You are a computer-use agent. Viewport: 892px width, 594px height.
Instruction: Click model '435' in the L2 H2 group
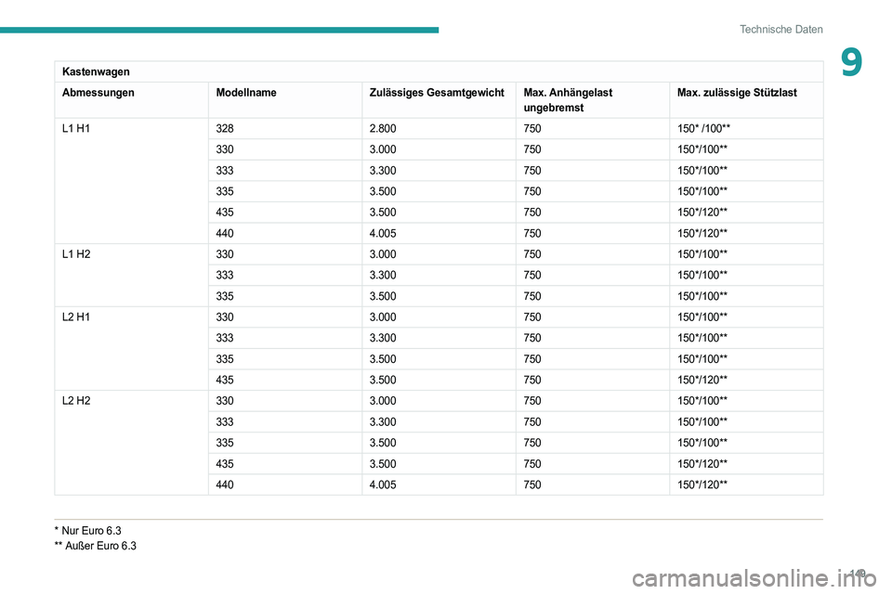[x=225, y=464]
